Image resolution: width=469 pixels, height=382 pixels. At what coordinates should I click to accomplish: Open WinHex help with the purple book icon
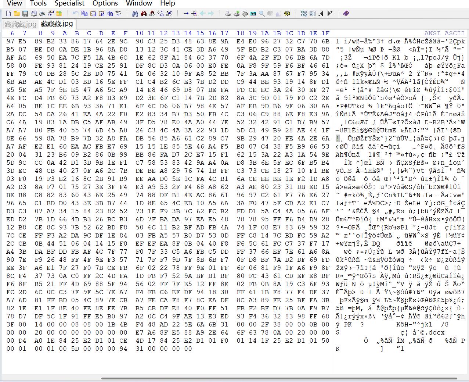[346, 13]
